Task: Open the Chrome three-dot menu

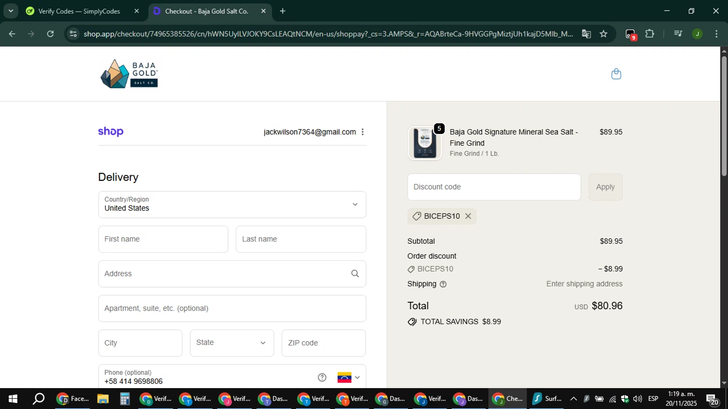Action: (716, 34)
